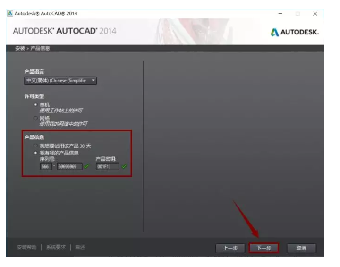
Task: Open the product language dropdown
Action: (60, 81)
